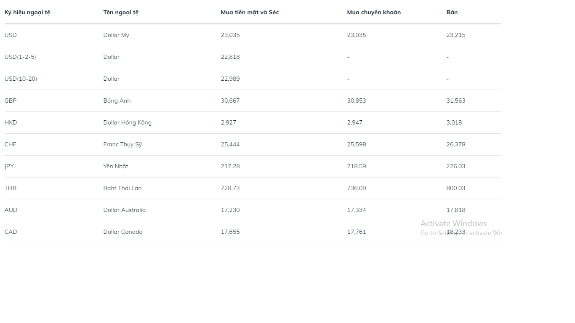Click the GBP currency code
575x323 pixels.
[x=11, y=101]
